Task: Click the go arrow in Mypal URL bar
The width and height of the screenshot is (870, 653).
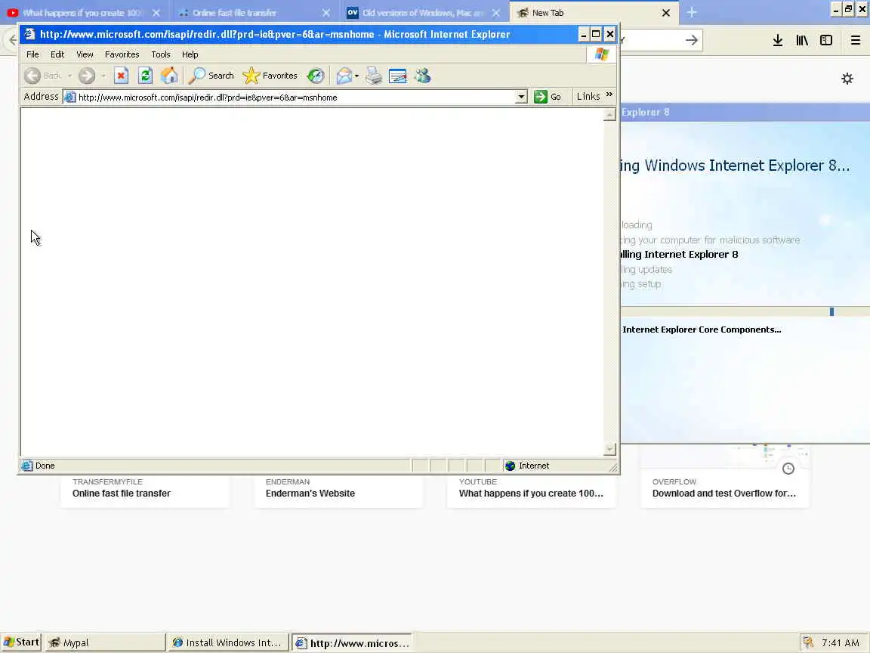Action: point(691,40)
